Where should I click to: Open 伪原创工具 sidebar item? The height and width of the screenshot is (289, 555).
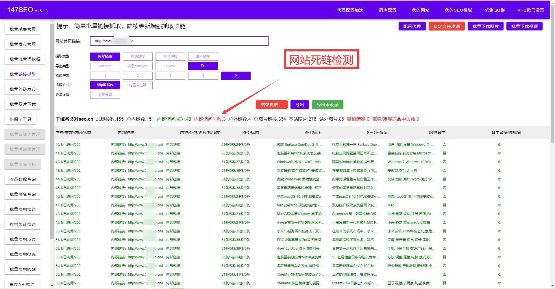coord(21,119)
